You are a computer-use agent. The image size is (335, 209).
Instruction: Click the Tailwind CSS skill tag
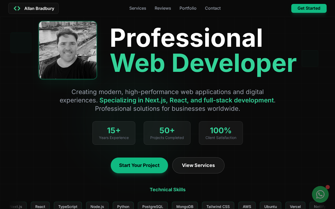(x=218, y=206)
